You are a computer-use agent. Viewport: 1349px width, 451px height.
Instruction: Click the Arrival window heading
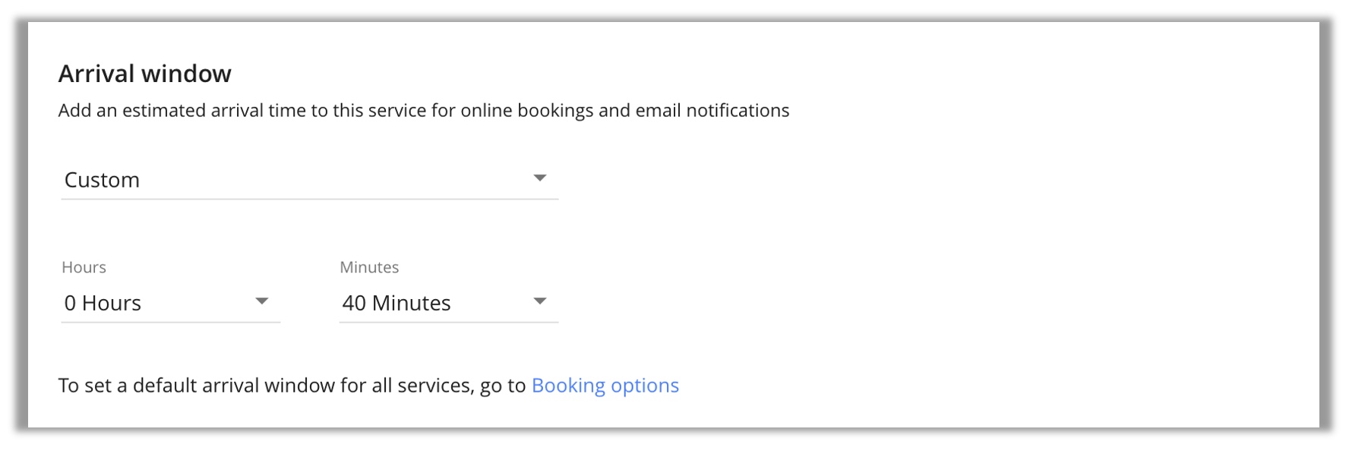click(144, 74)
